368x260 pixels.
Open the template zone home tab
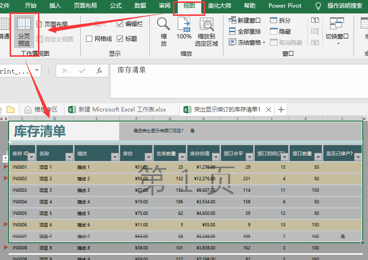[x=41, y=110]
